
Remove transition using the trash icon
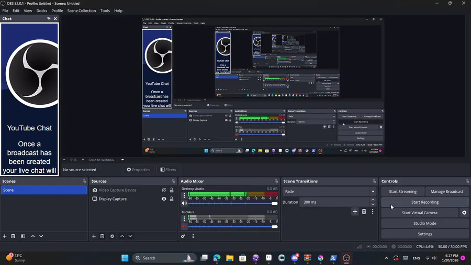click(x=364, y=212)
